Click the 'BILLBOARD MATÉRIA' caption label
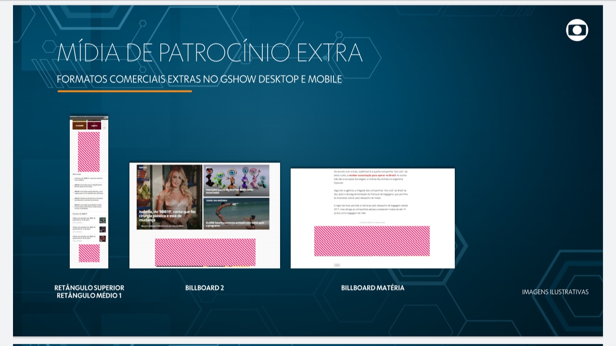Image resolution: width=616 pixels, height=346 pixels. (372, 288)
